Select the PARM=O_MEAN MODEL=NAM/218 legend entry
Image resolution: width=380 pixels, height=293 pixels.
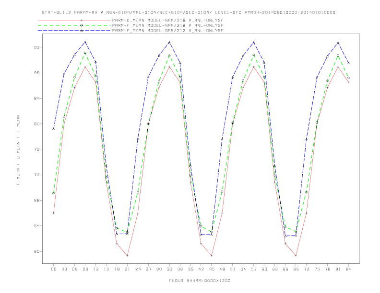[167, 20]
